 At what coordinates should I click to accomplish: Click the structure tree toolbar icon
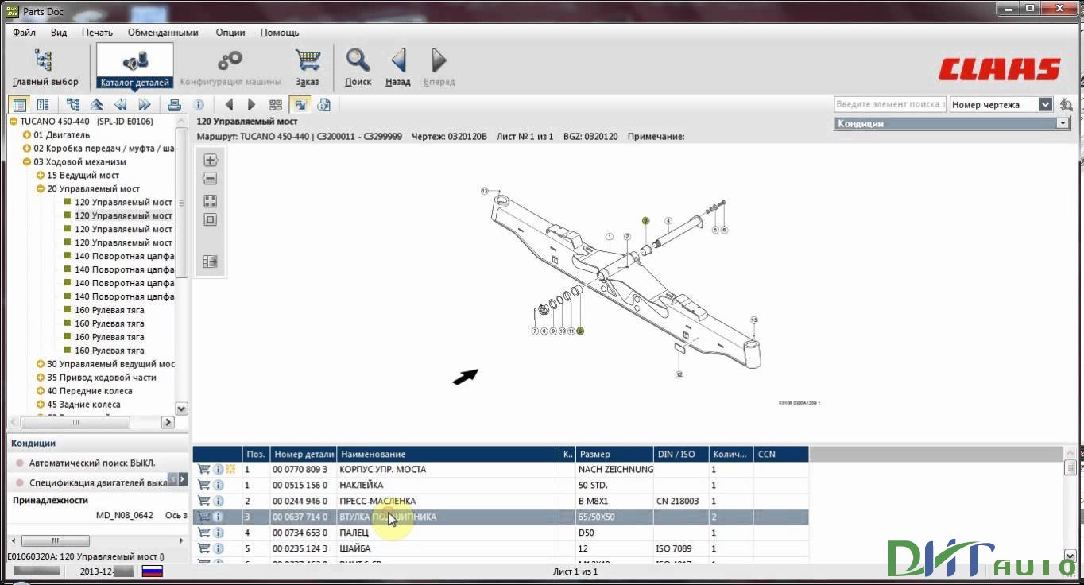click(x=73, y=105)
